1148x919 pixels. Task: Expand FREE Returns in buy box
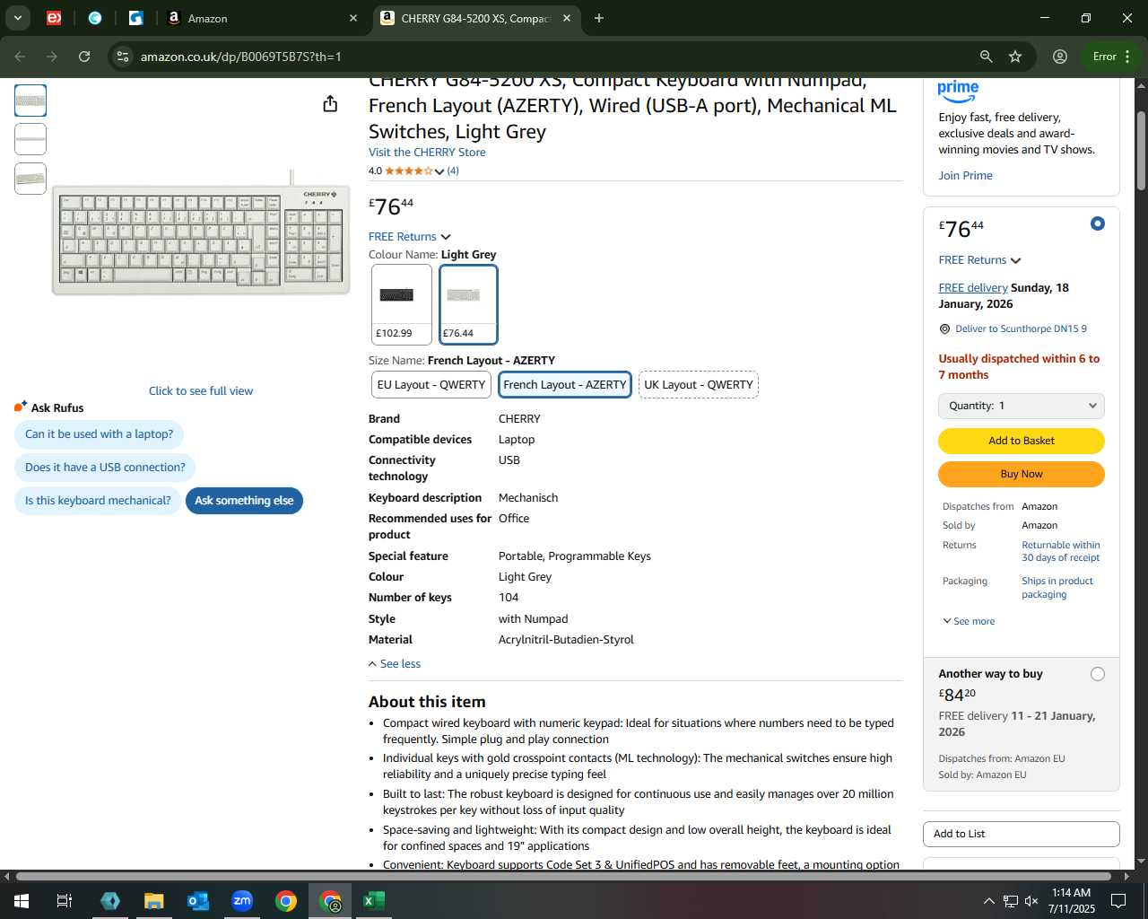click(980, 260)
